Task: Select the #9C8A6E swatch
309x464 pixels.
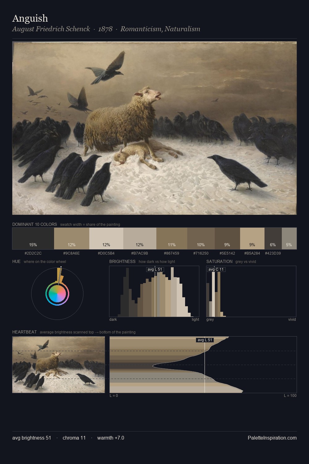Action: tap(72, 238)
